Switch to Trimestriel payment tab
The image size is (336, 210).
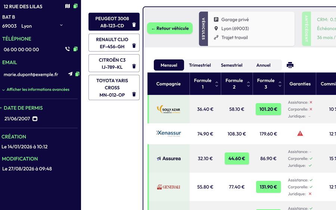click(x=200, y=65)
